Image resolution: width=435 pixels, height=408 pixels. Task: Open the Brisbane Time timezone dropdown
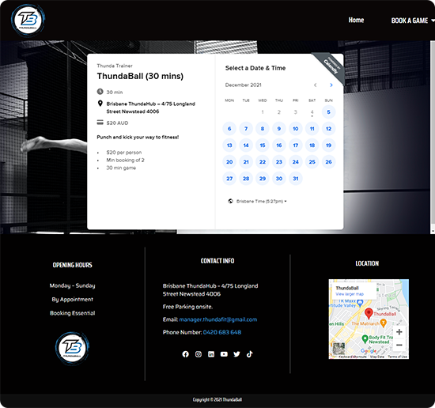coord(261,202)
